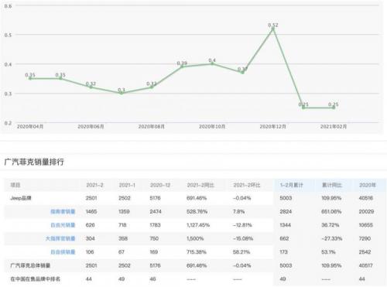The width and height of the screenshot is (387, 287).
Task: Select the lowest 0.3 point marker
Action: (122, 93)
